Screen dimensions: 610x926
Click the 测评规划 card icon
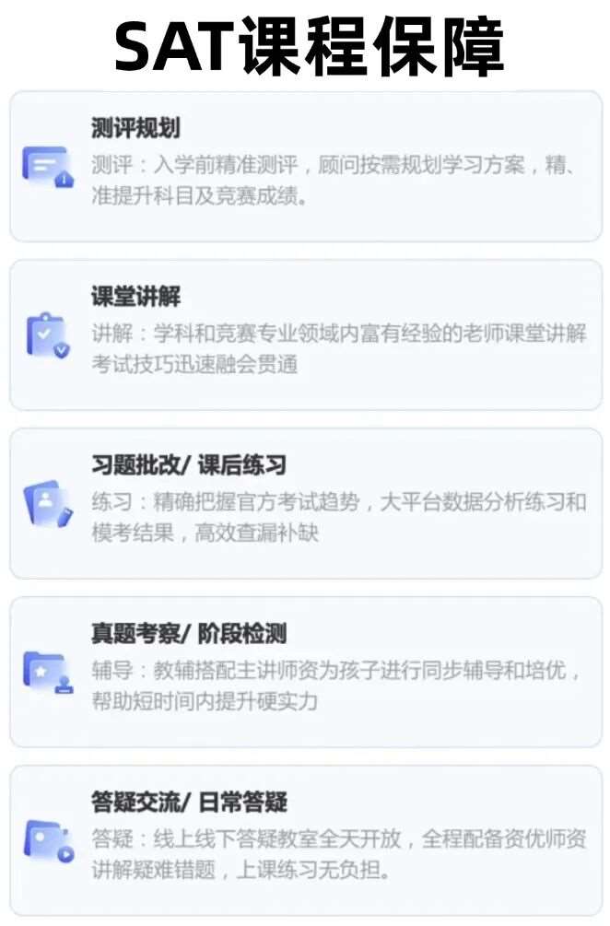click(x=49, y=167)
